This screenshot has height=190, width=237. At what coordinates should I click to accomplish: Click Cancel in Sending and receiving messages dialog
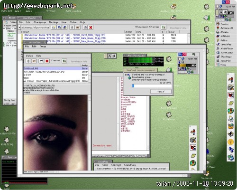161,92
